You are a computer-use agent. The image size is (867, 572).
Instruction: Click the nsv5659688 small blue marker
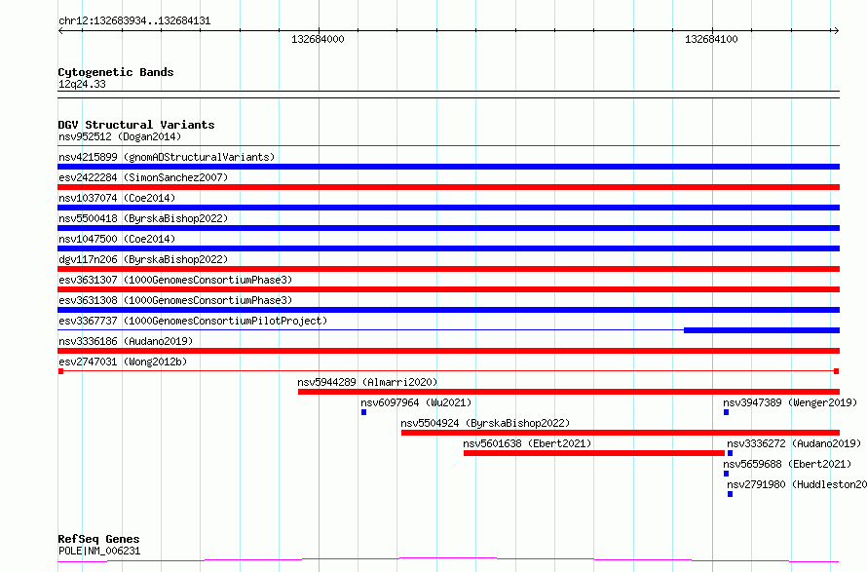[x=726, y=474]
